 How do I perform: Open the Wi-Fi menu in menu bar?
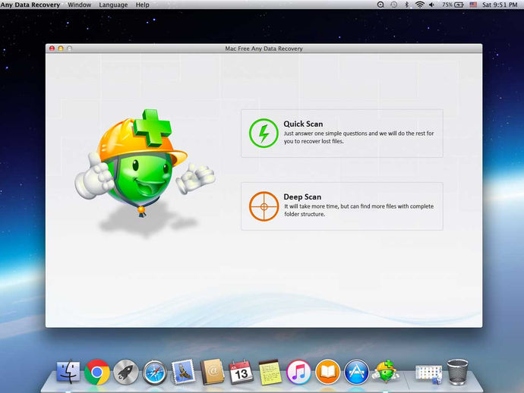pos(420,5)
